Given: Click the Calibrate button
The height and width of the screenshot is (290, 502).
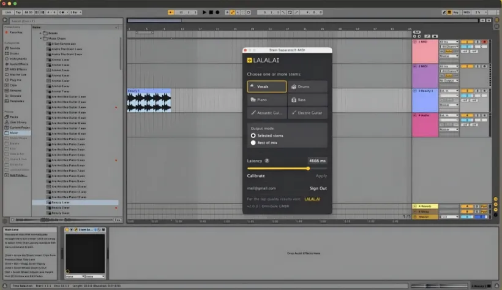Looking at the screenshot, I should 256,176.
